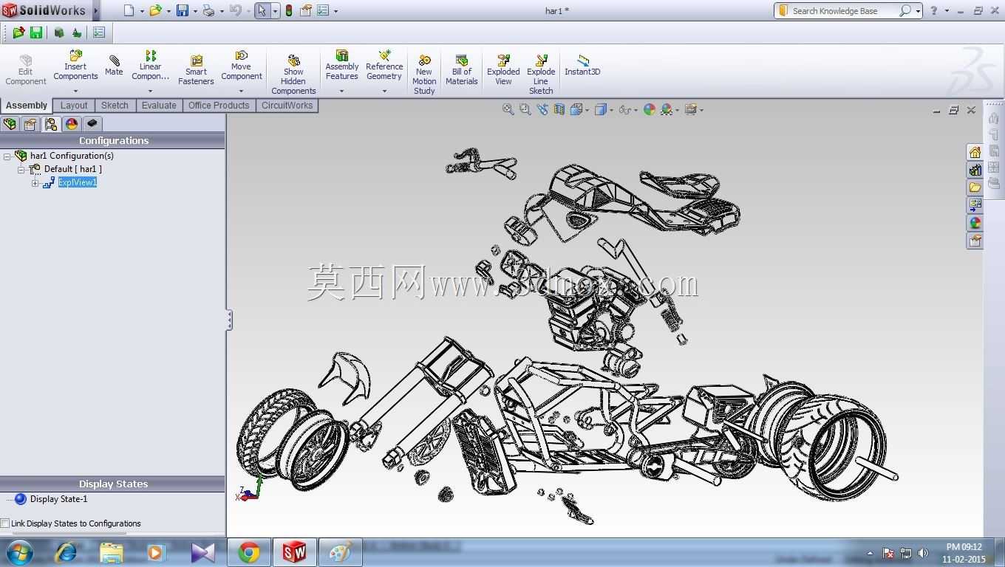Click the Save icon in the top toolbar
Viewport: 1005px width, 567px height.
pos(182,10)
